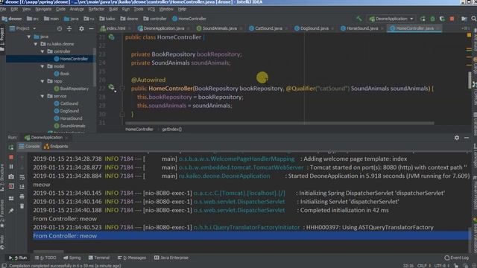
Task: Click the Project panel settings gear
Action: pos(81,28)
